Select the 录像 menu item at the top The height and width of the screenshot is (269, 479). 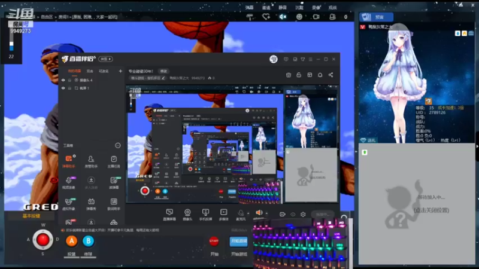316,8
